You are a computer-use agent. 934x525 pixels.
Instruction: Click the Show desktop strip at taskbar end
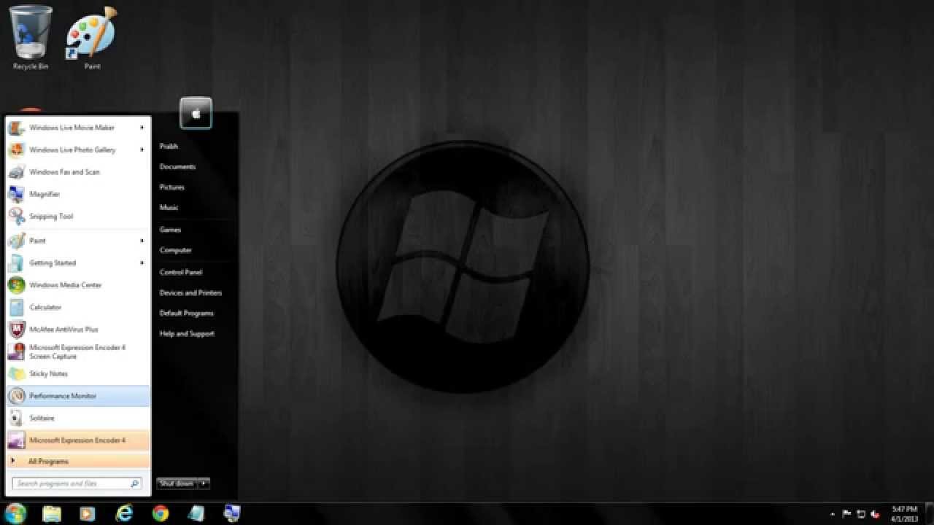[930, 513]
